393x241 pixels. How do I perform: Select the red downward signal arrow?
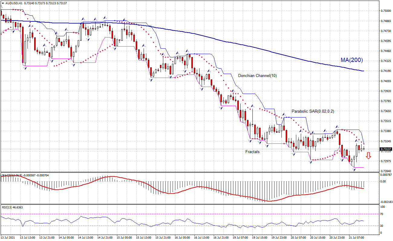tap(369, 156)
